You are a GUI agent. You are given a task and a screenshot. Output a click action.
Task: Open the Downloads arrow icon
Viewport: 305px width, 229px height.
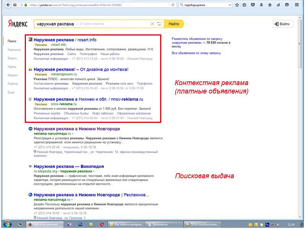click(261, 5)
